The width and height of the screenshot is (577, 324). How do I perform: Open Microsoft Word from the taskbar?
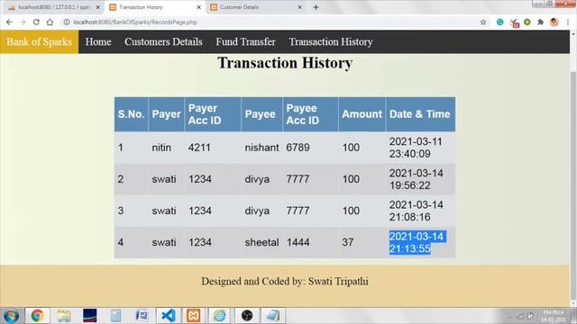click(142, 316)
